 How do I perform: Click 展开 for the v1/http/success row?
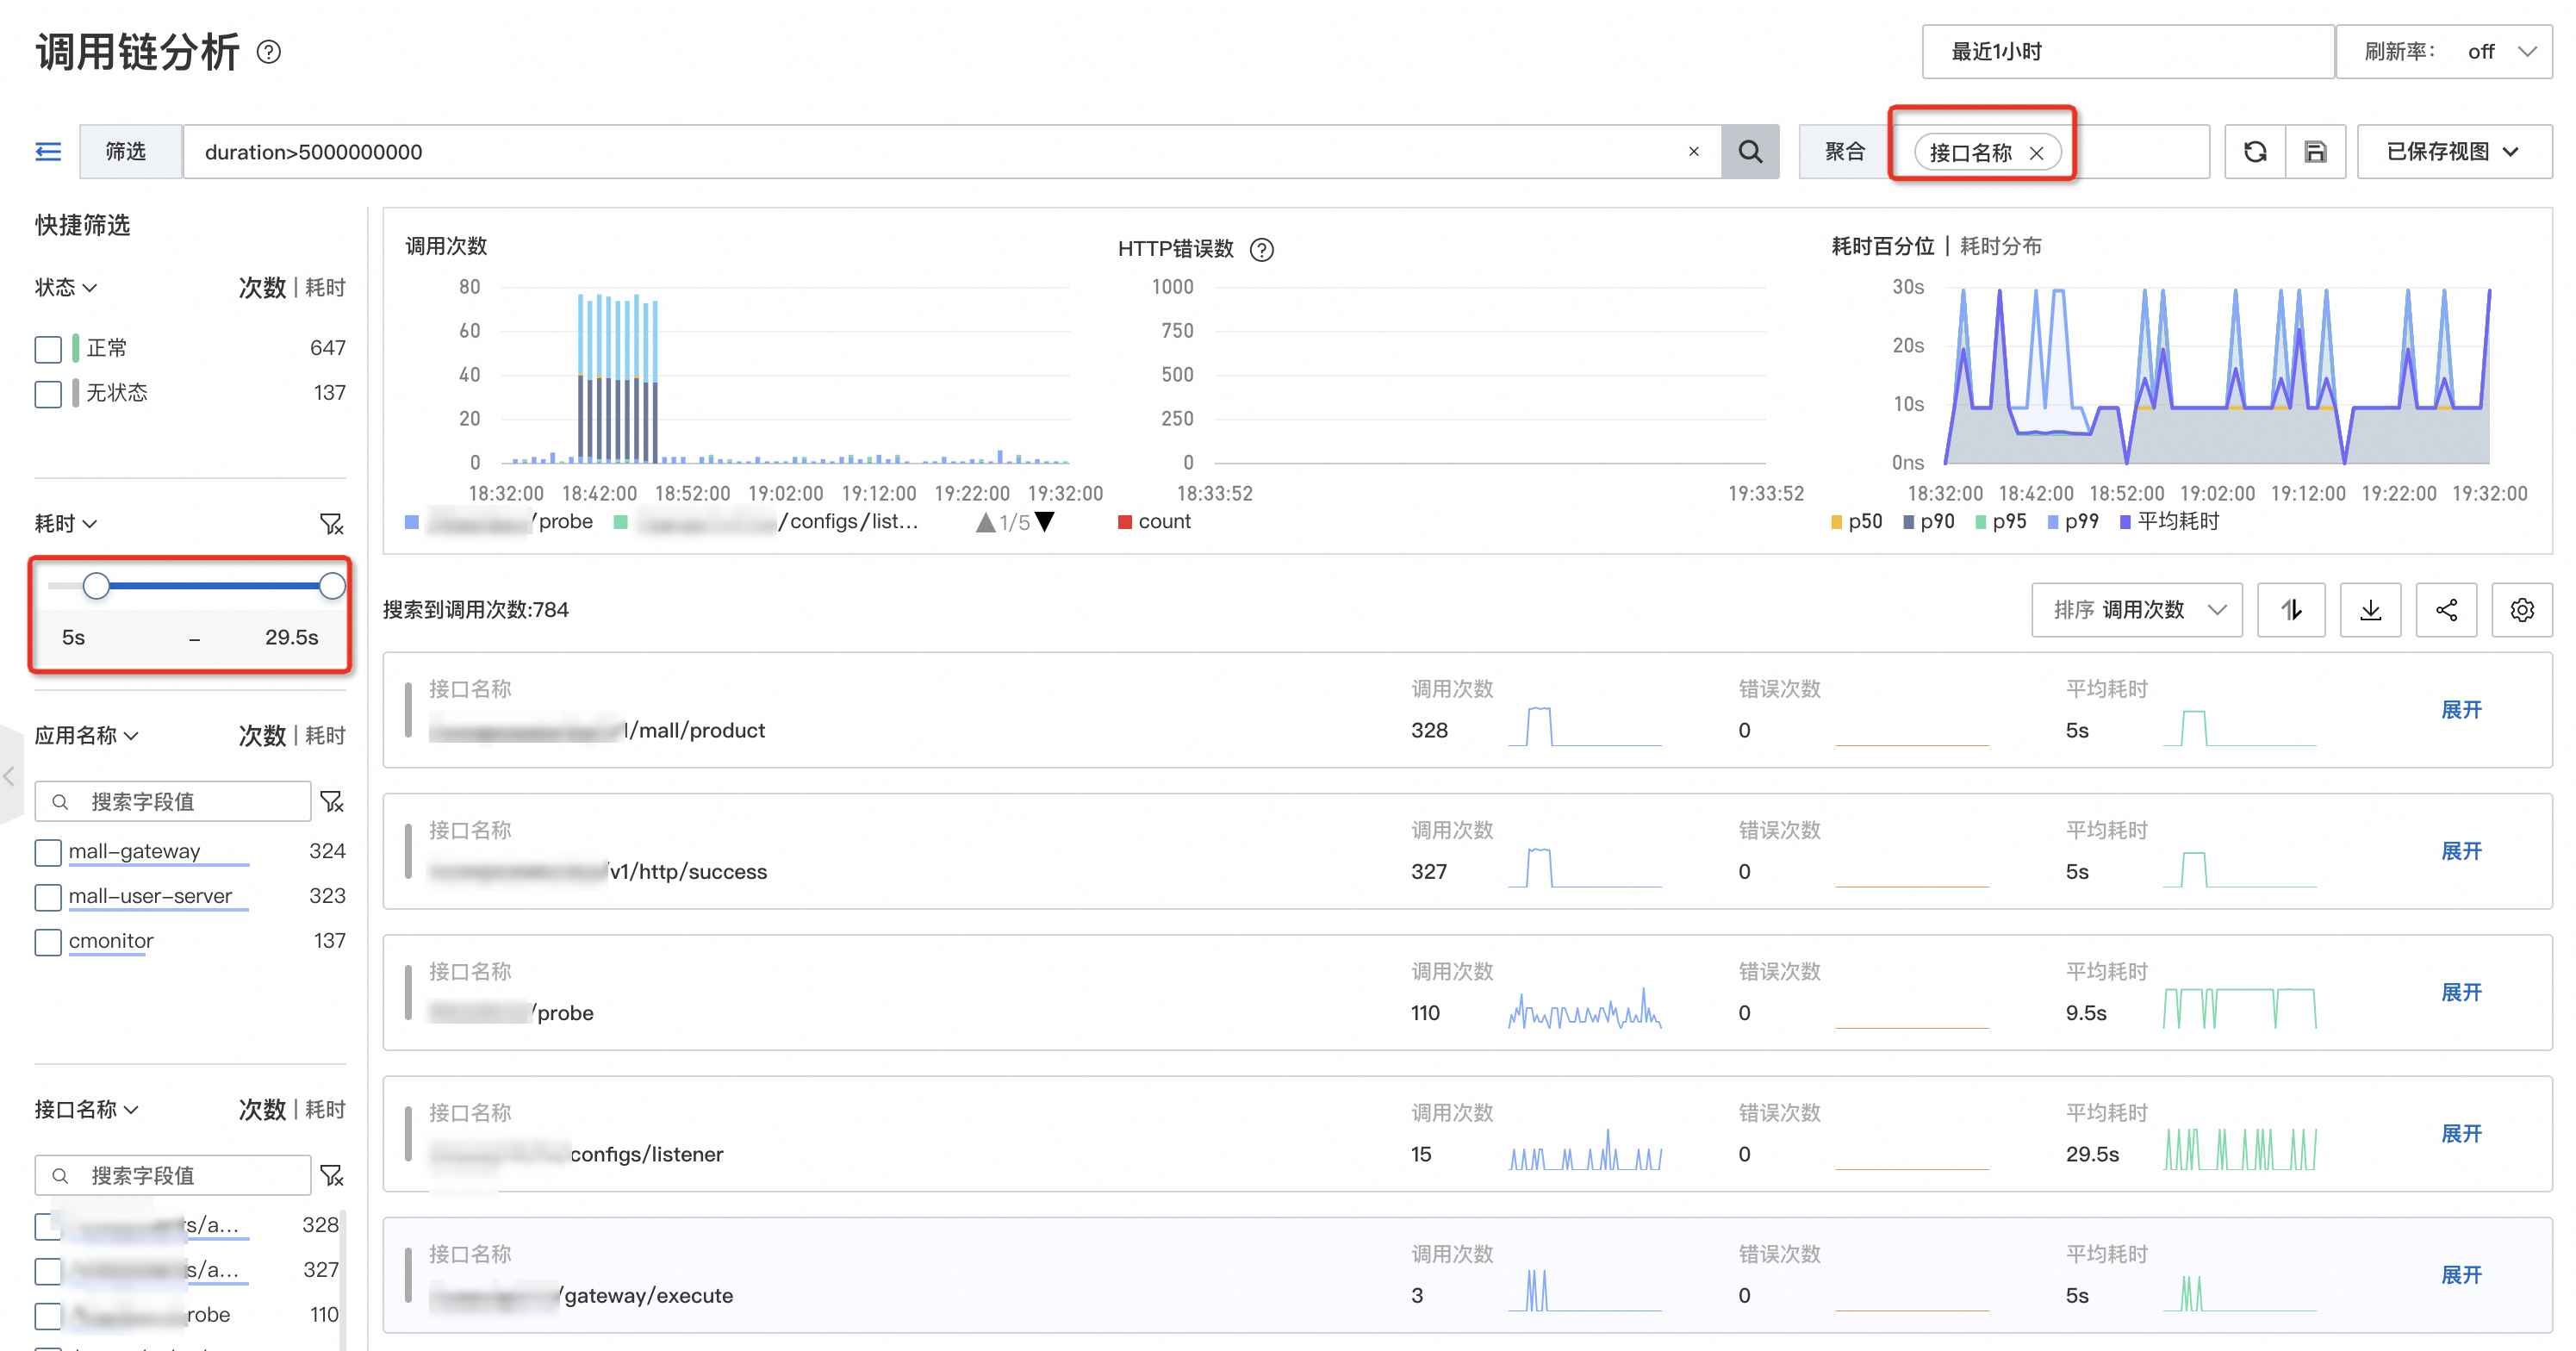[x=2461, y=851]
